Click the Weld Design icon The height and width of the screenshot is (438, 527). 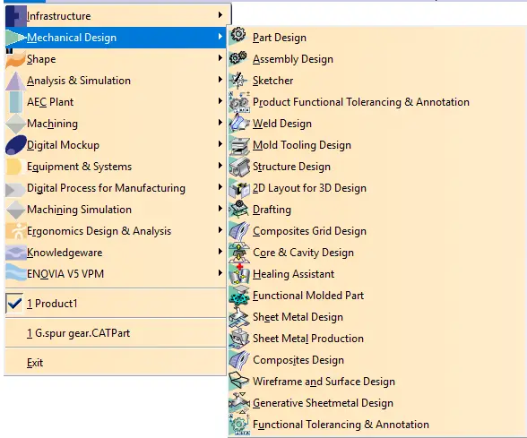(239, 123)
